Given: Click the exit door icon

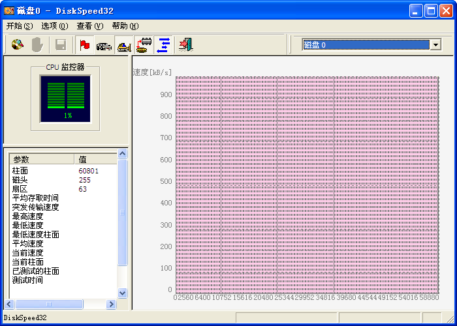Looking at the screenshot, I should pos(186,45).
